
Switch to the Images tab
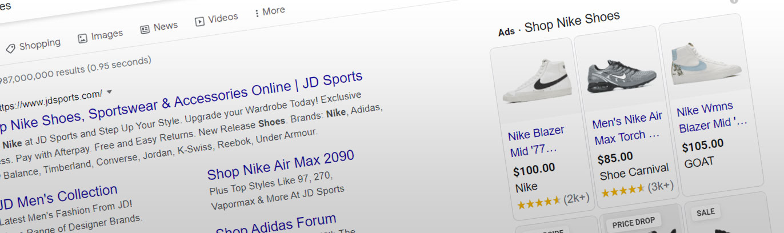100,37
